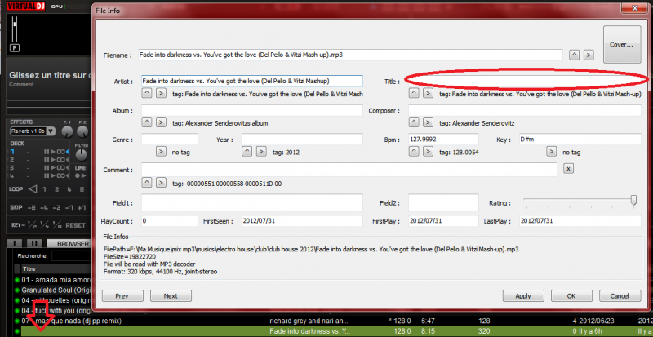
Task: Select the 'Granulated Soul' track row
Action: click(52, 290)
